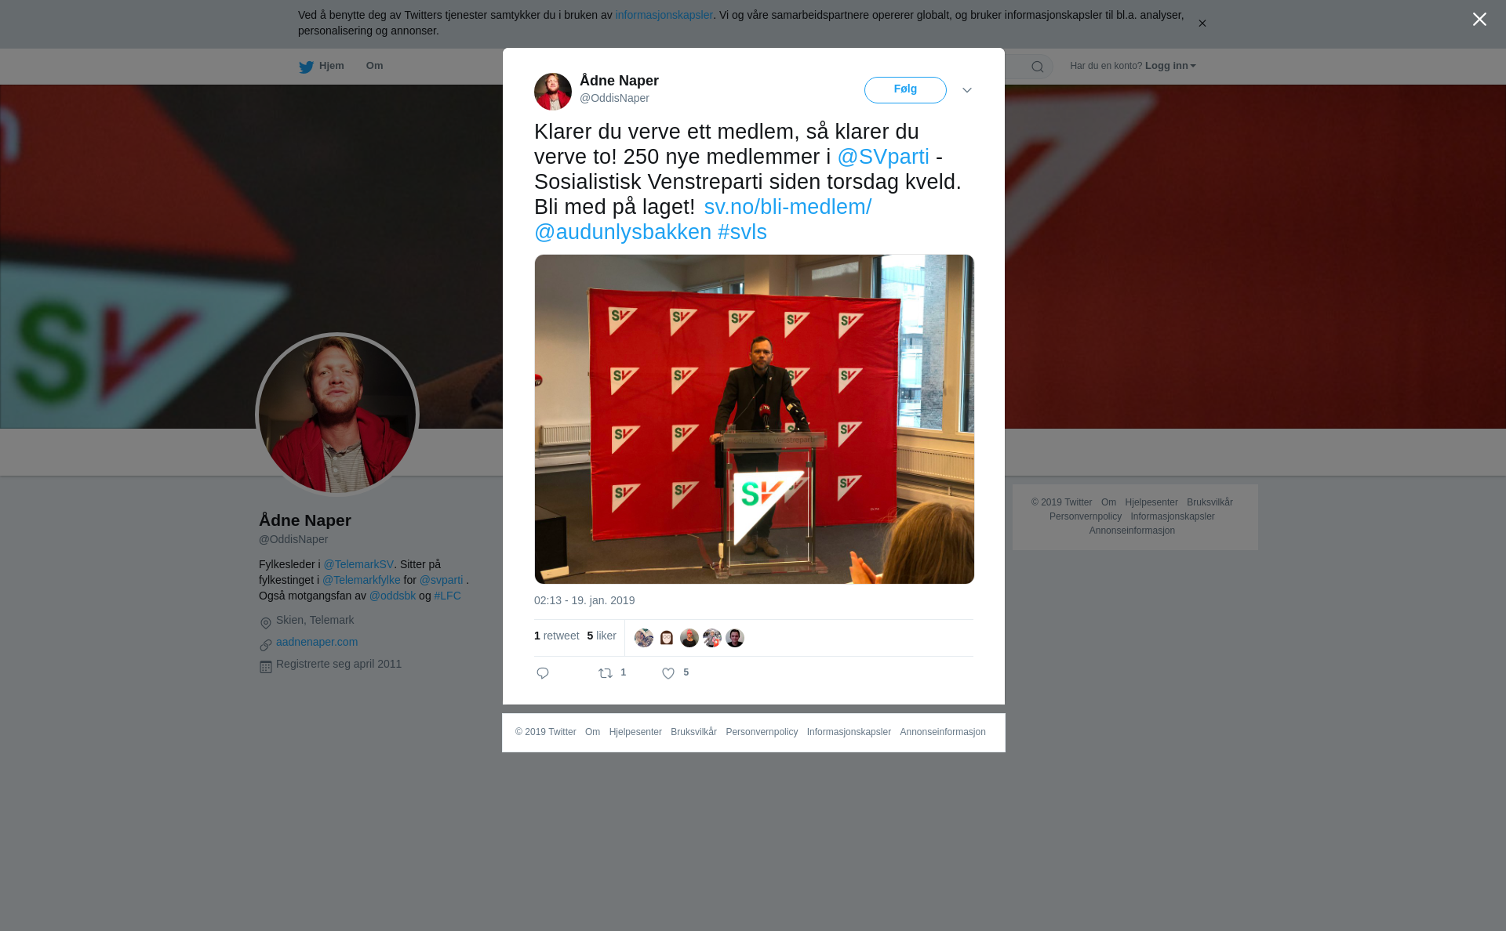
Task: Click the retweet icon under tweet
Action: tap(606, 673)
